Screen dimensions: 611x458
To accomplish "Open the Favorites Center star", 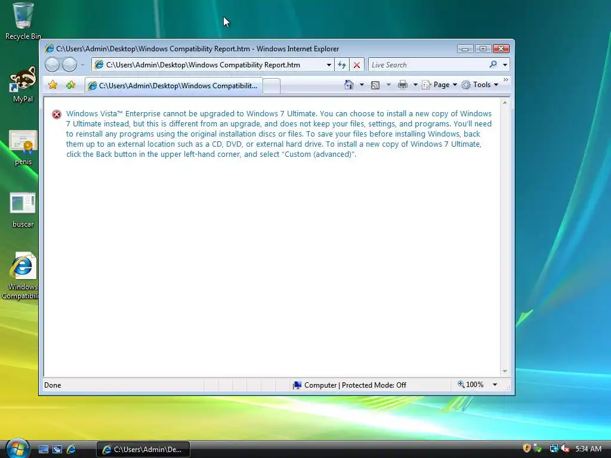I will click(x=53, y=85).
